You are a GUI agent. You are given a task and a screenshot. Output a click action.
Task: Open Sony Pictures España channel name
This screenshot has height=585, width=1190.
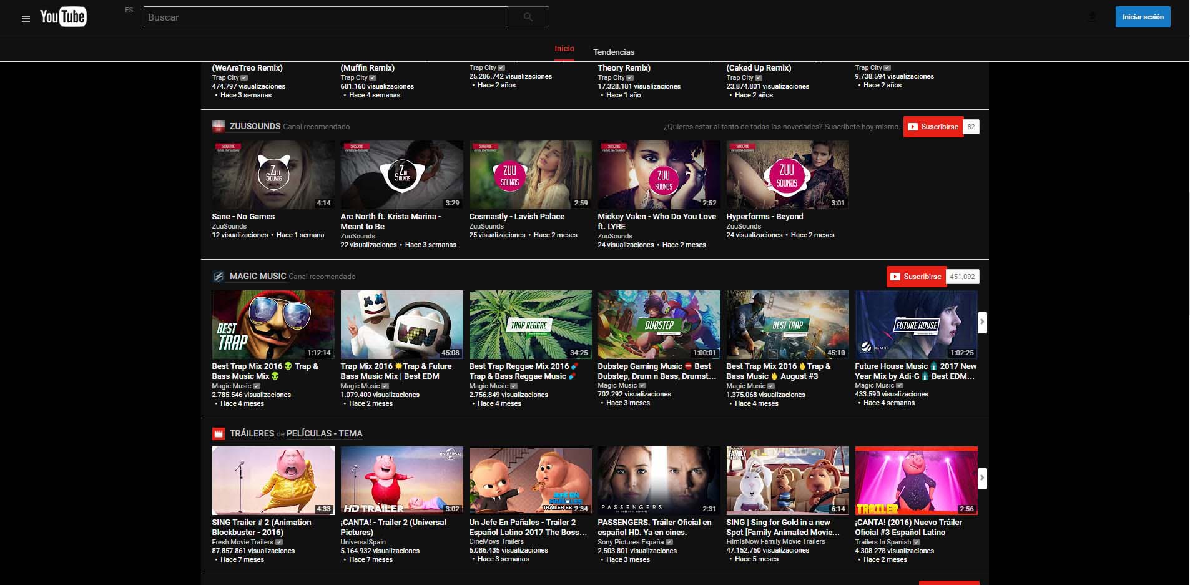click(631, 542)
